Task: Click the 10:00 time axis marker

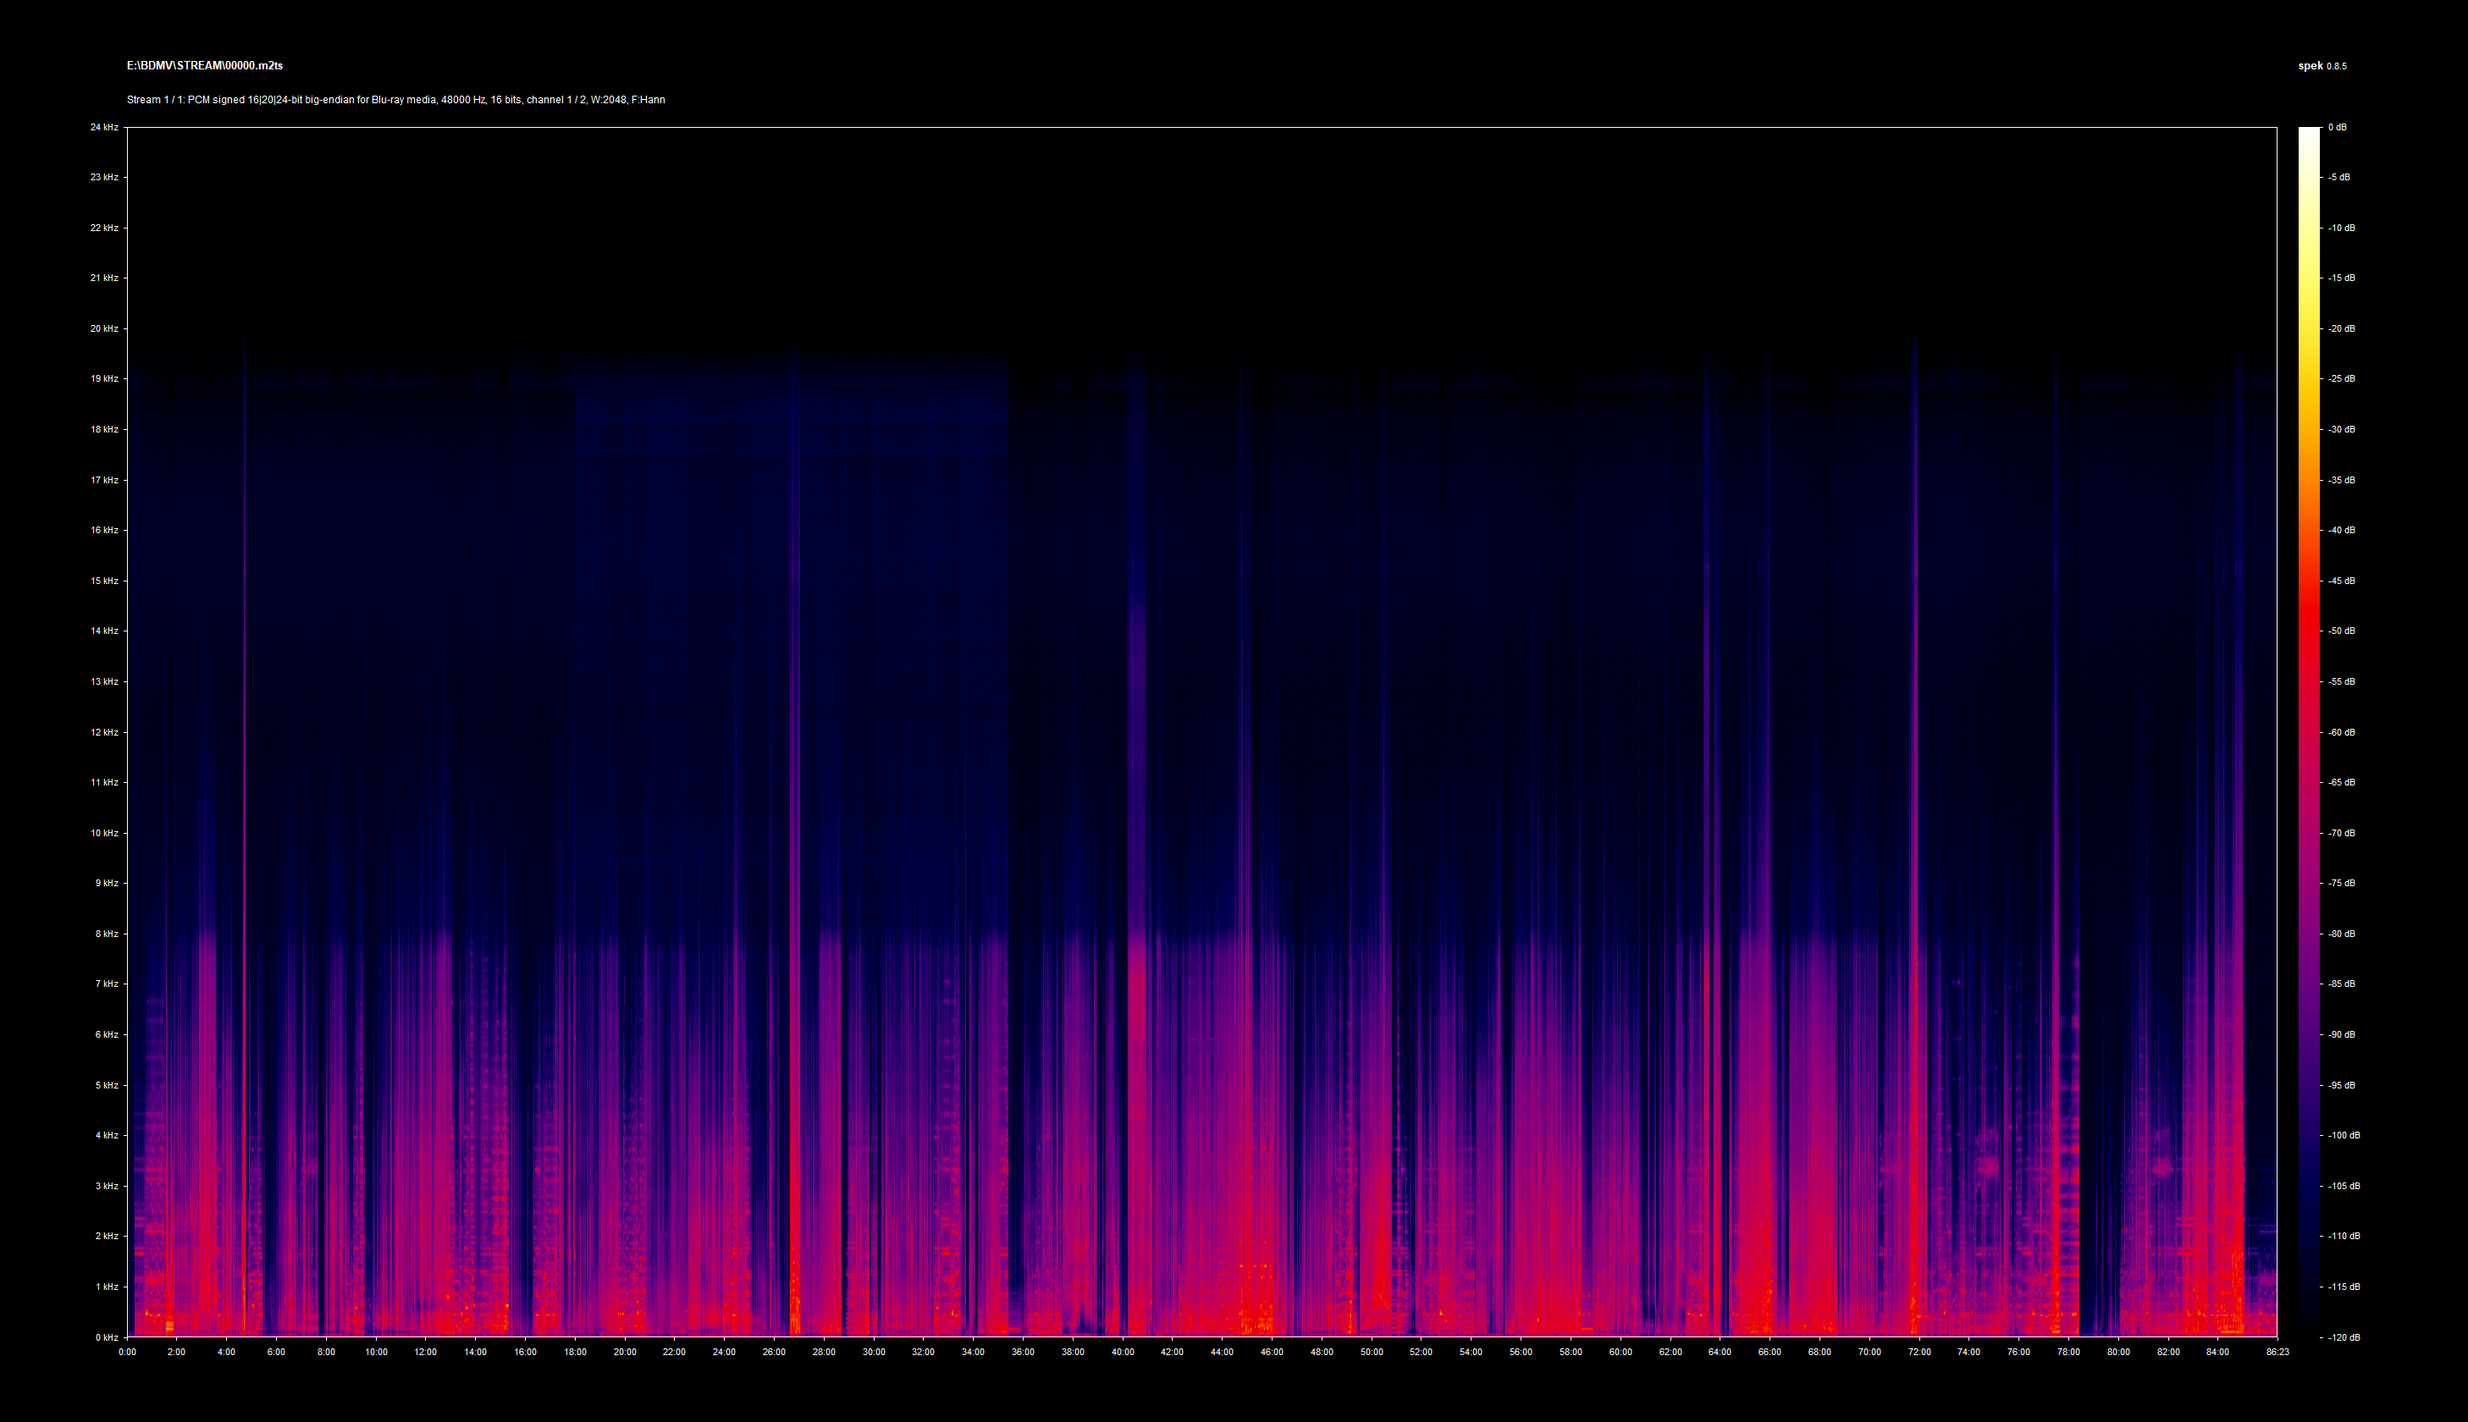Action: (376, 1352)
